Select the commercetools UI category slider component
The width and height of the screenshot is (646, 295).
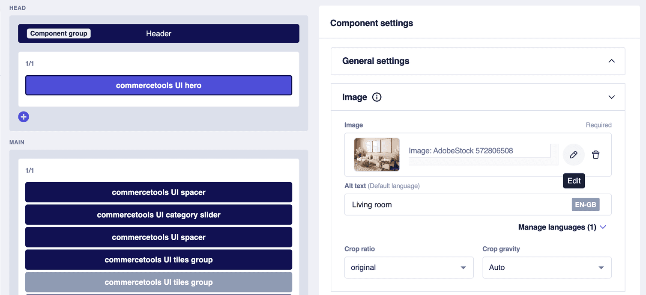point(159,215)
